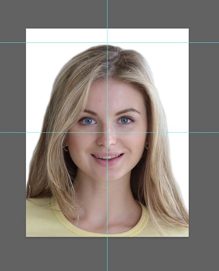This screenshot has height=271, width=219.
Task: Click the smiling mouth in the portrait
Action: pyautogui.click(x=108, y=158)
